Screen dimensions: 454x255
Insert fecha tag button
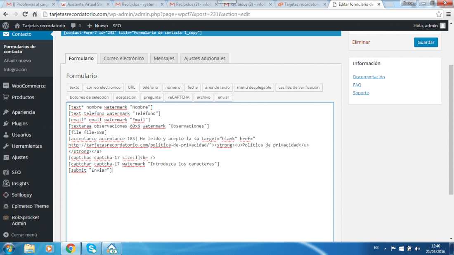tap(193, 87)
